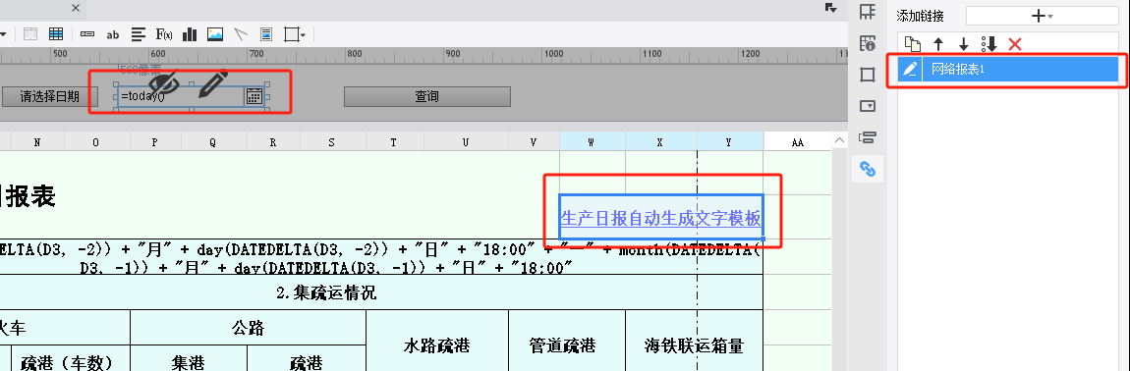Click the blue table grid toolbar icon
Viewport: 1130px width, 371px height.
pyautogui.click(x=56, y=33)
